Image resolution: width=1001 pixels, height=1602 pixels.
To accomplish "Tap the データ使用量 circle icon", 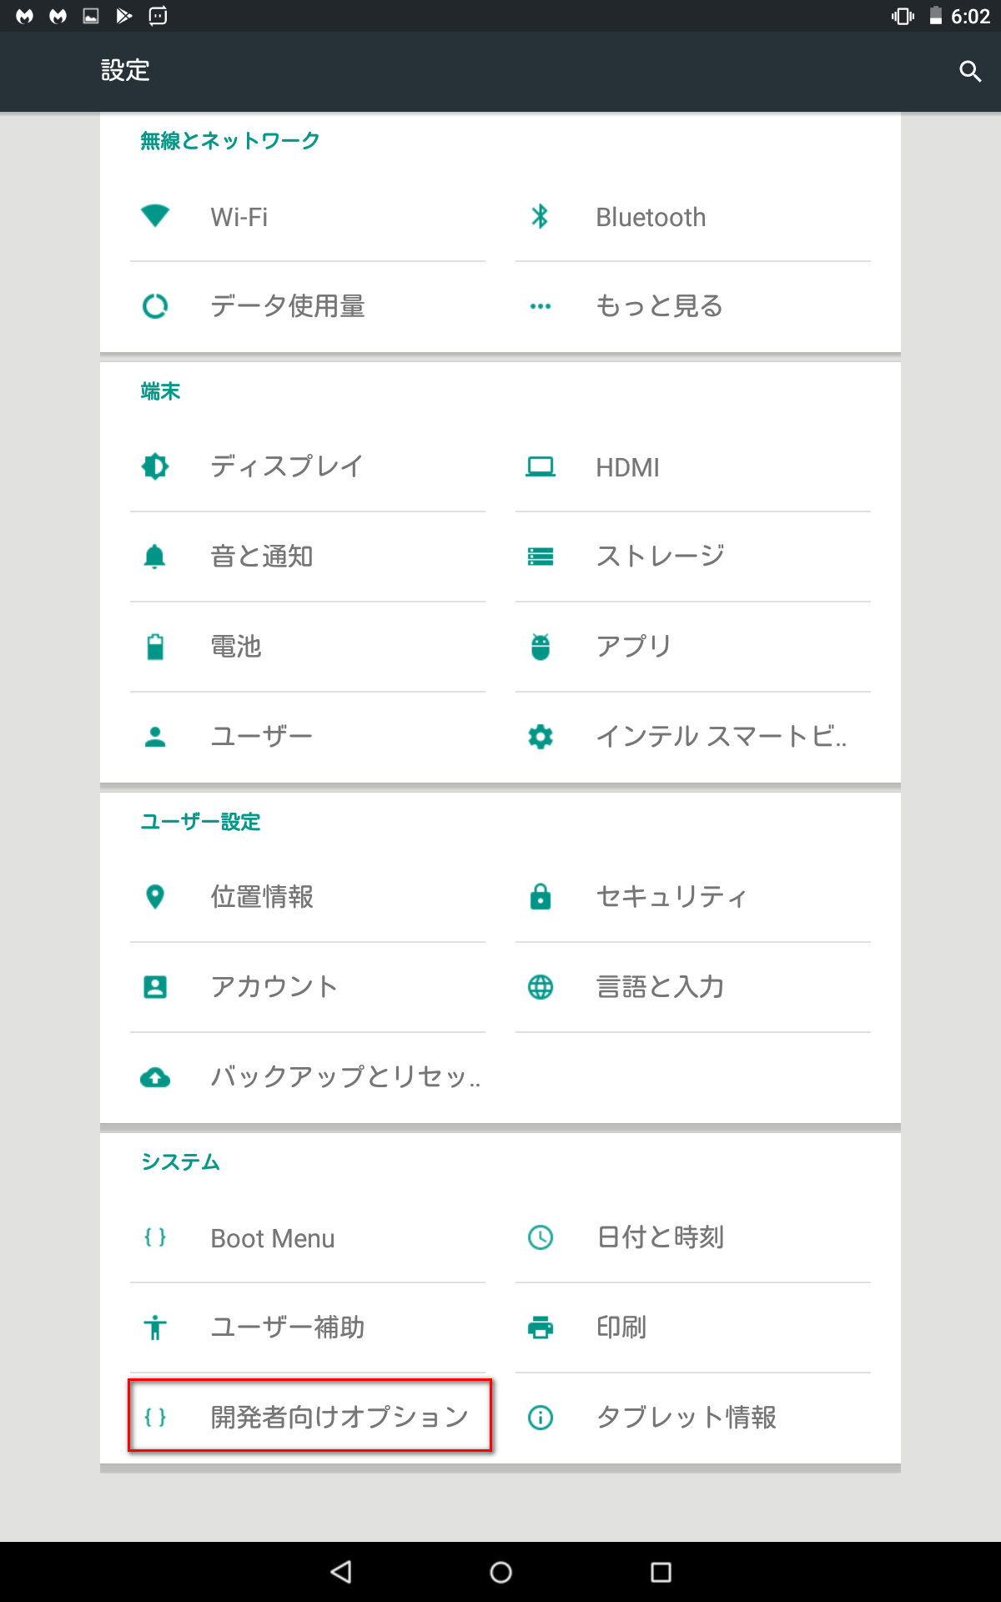I will [x=155, y=306].
